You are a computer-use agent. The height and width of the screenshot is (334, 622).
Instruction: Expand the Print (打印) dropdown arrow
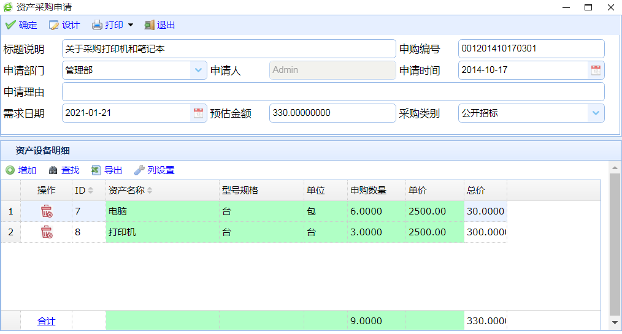tap(130, 26)
